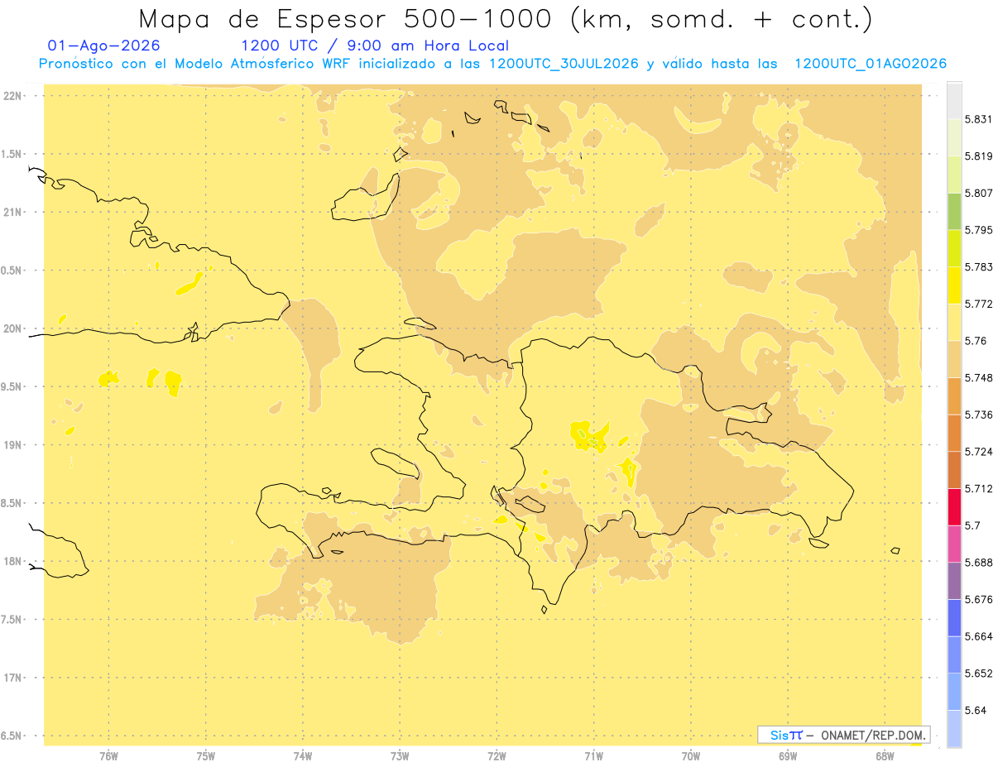Click the '5.676' colorbar value
Screen dimensions: 993x767
(978, 600)
